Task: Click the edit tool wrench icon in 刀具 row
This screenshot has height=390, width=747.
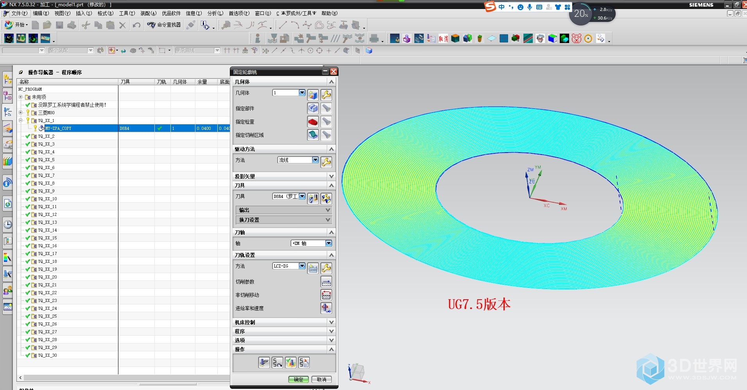Action: coord(326,198)
